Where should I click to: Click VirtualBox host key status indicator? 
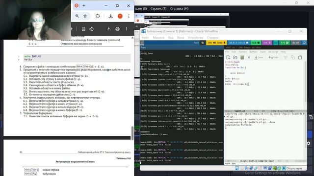click(284, 168)
